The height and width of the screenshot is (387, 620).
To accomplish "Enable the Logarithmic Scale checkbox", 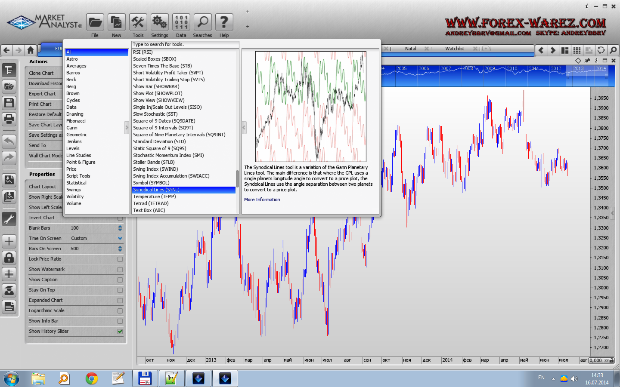I will coord(120,311).
